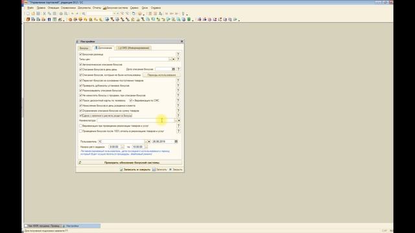Clear the Типы цен field with X icon
415x233 pixels.
pyautogui.click(x=173, y=59)
